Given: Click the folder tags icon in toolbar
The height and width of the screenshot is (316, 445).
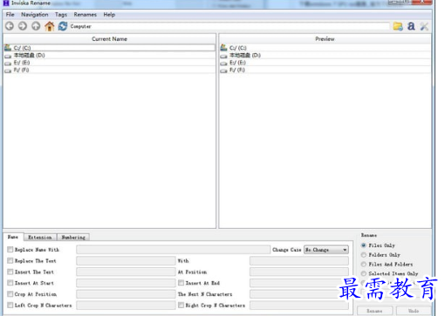Looking at the screenshot, I should 398,26.
